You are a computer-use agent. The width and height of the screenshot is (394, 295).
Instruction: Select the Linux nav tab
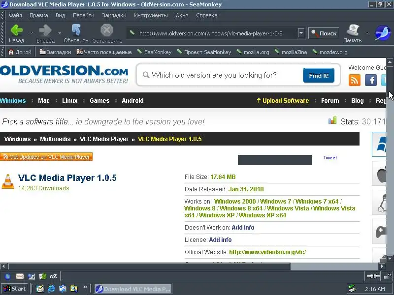tap(70, 101)
